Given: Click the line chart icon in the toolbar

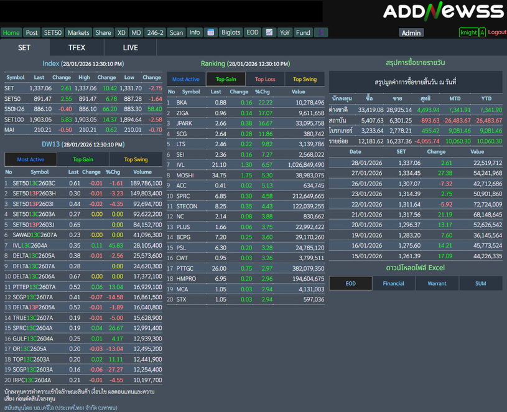Looking at the screenshot, I should point(269,32).
